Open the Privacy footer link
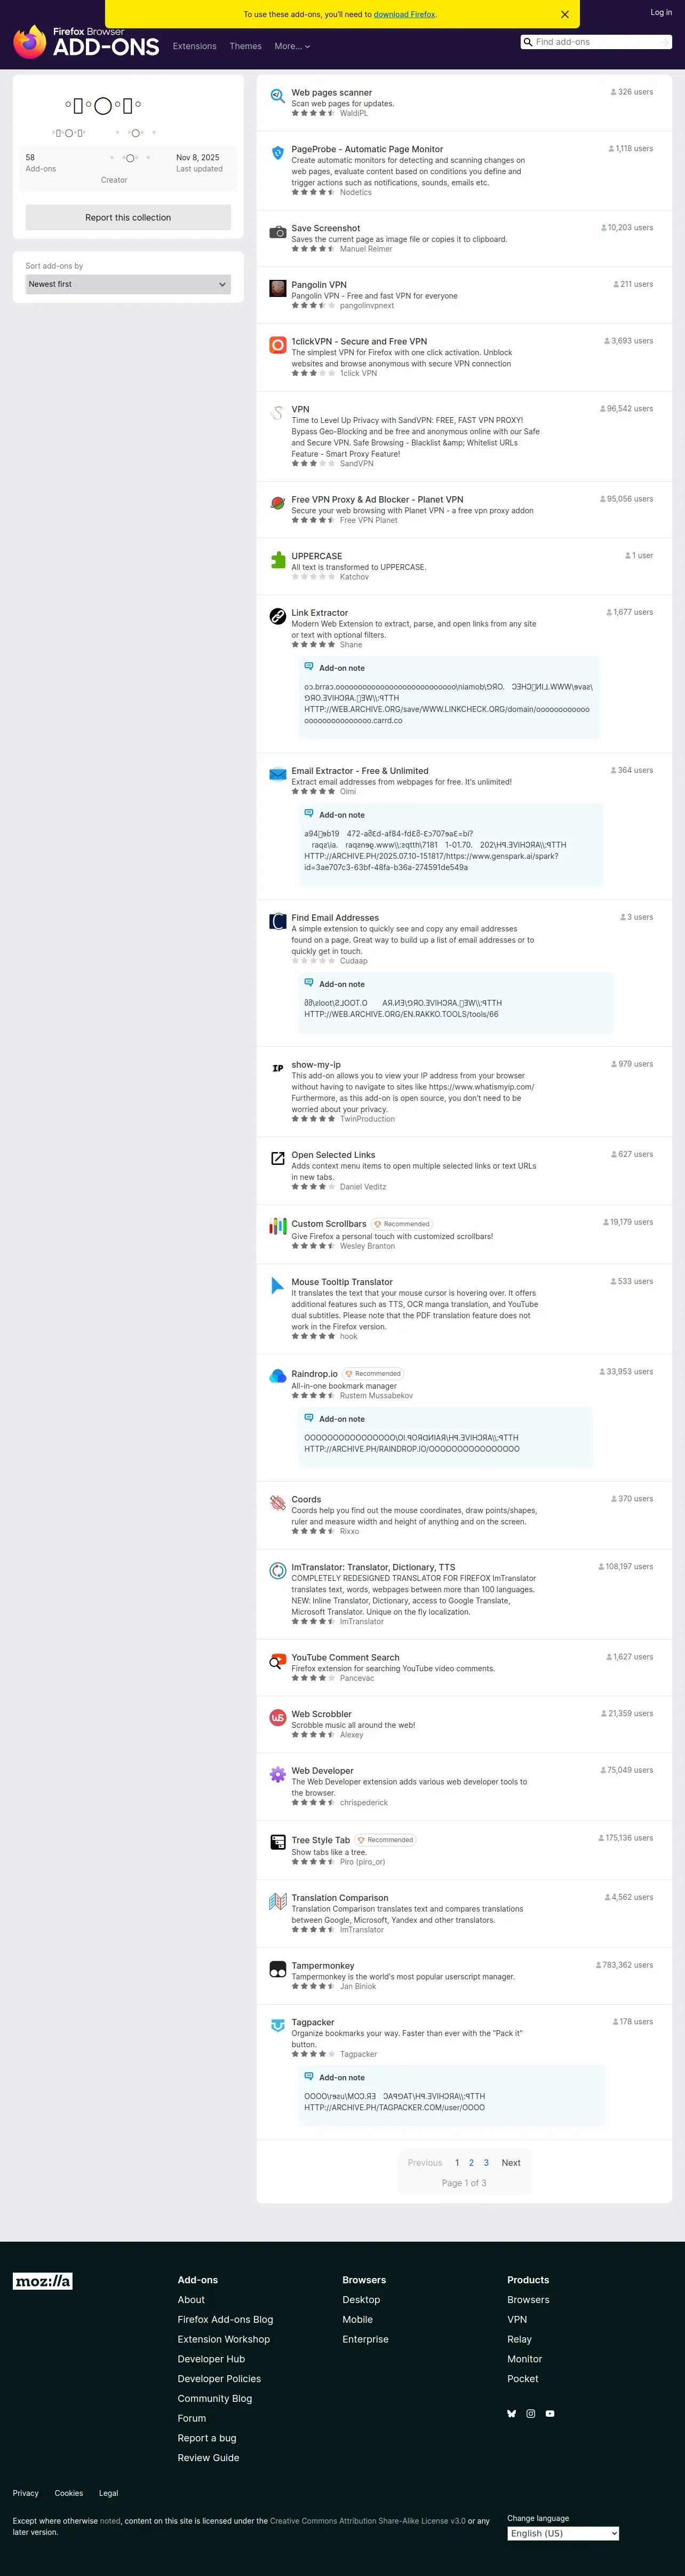Image resolution: width=685 pixels, height=2576 pixels. pyautogui.click(x=26, y=2493)
